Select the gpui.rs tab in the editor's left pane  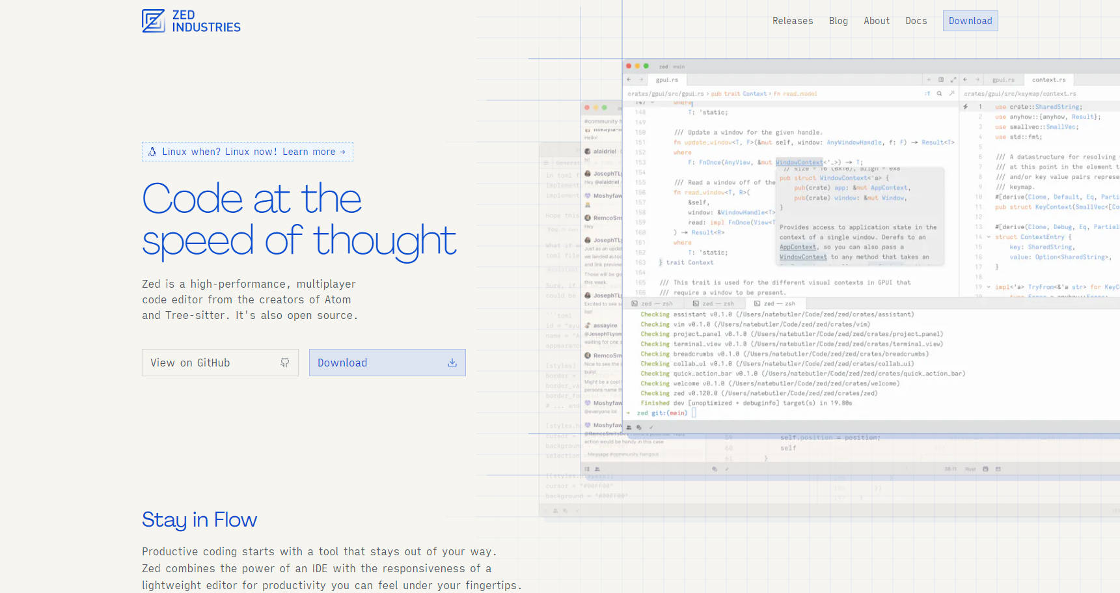667,80
